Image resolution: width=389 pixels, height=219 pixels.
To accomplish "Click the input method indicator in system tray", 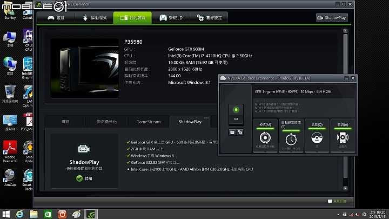I will coord(345,215).
